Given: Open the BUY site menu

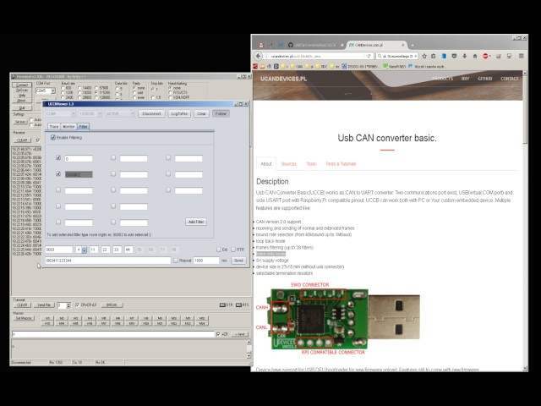Looking at the screenshot, I should (465, 79).
